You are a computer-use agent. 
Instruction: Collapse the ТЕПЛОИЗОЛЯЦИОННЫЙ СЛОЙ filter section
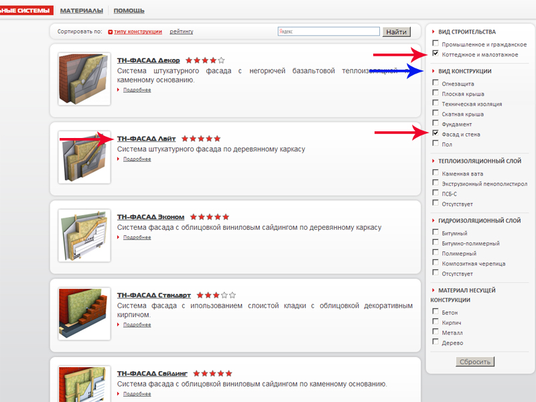coord(476,161)
